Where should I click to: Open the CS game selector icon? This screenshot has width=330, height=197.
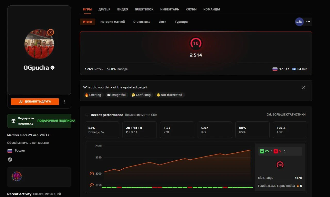(x=299, y=22)
